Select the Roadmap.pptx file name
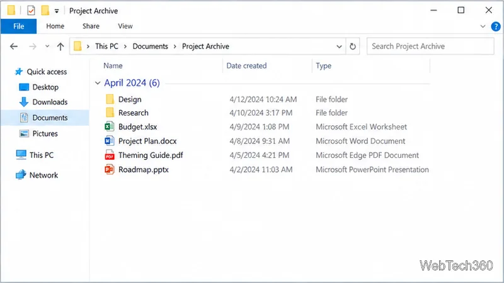504x283 pixels. (x=144, y=170)
